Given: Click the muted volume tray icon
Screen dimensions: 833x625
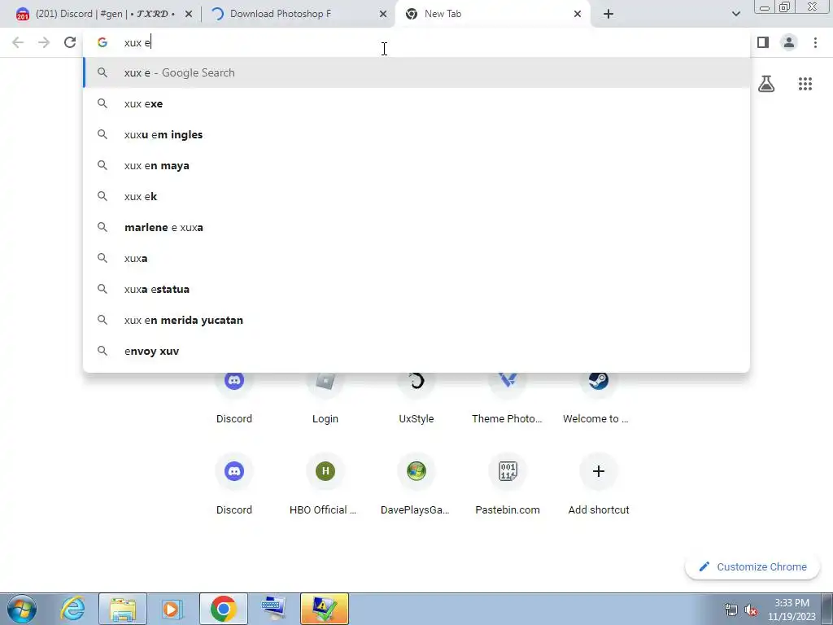Looking at the screenshot, I should tap(751, 610).
